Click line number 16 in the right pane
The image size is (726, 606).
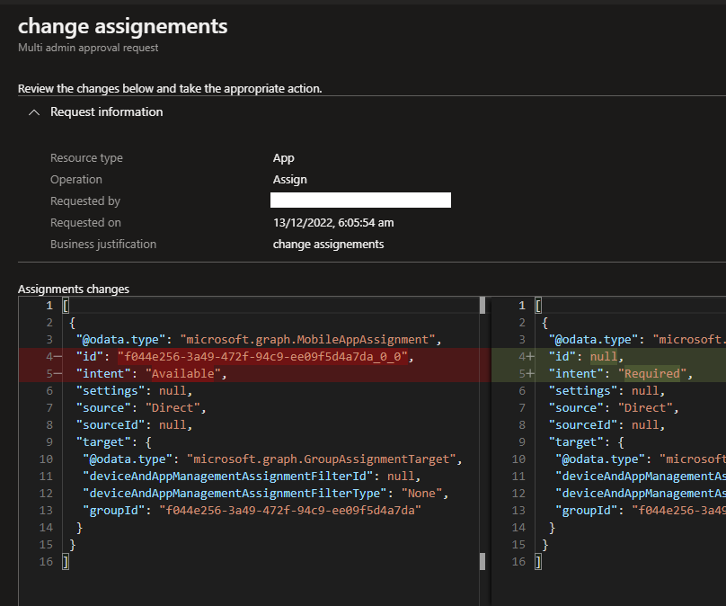click(x=518, y=561)
